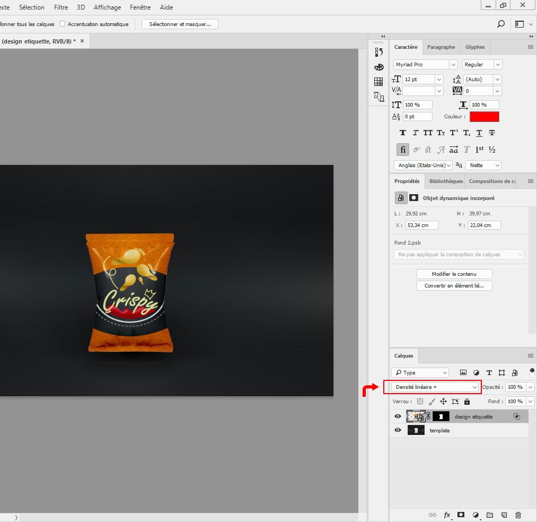Apply Faux Italic text style

[x=416, y=133]
